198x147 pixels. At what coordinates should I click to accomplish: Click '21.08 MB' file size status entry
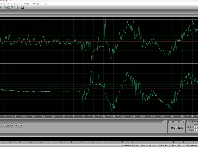(x=163, y=146)
